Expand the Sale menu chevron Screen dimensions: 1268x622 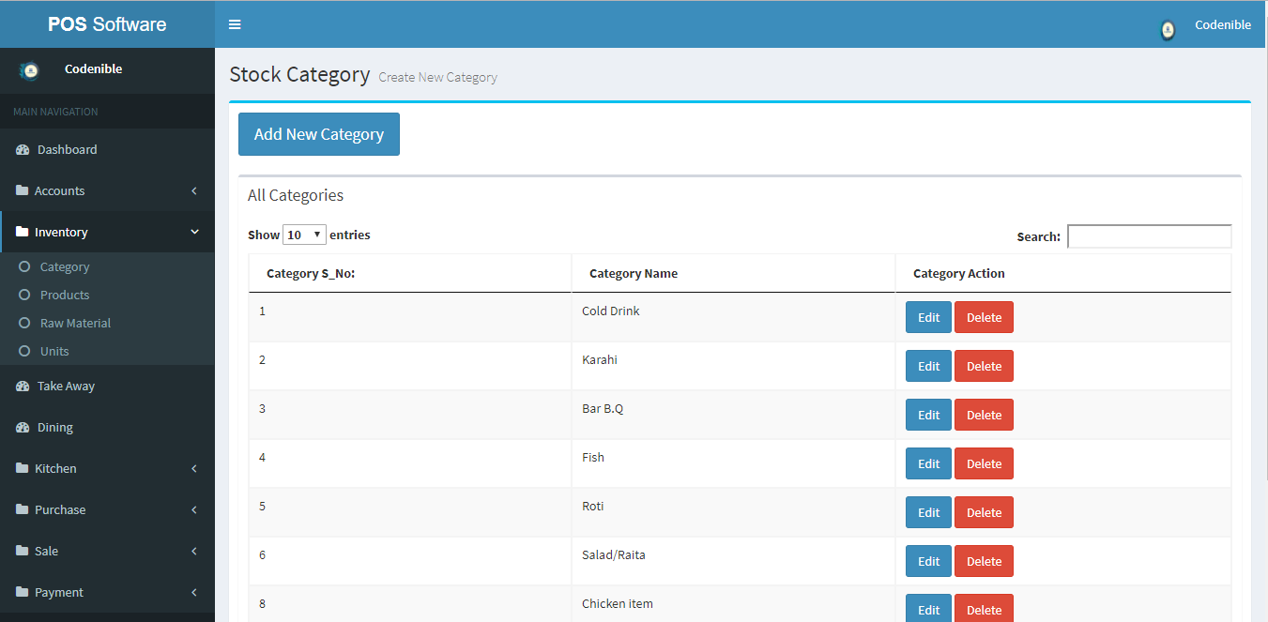coord(194,551)
